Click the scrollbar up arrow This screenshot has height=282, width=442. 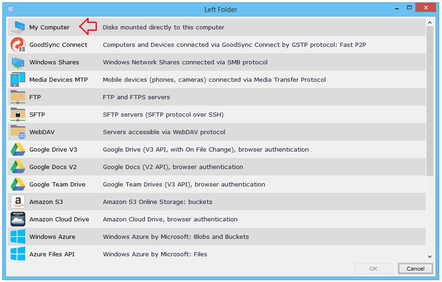click(x=430, y=22)
